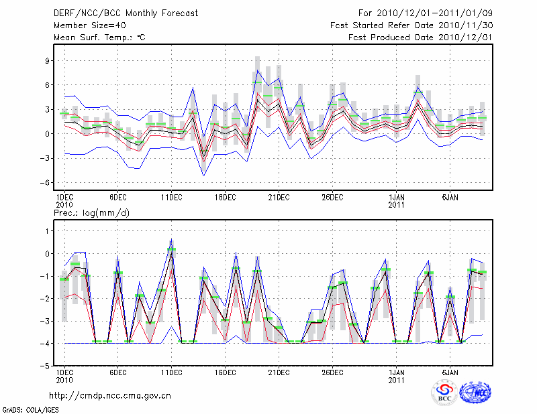Click 6JAN marker below precipitation chart

pyautogui.click(x=450, y=372)
